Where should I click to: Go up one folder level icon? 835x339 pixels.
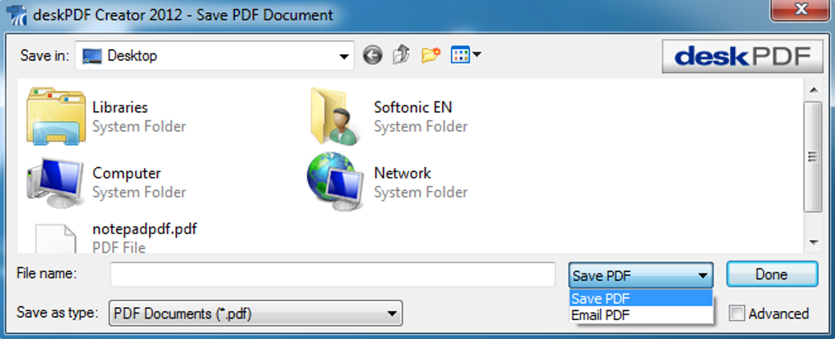coord(401,55)
